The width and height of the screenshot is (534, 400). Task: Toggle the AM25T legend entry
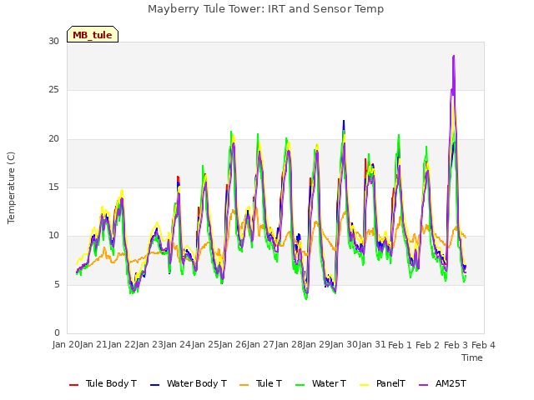tap(442, 383)
